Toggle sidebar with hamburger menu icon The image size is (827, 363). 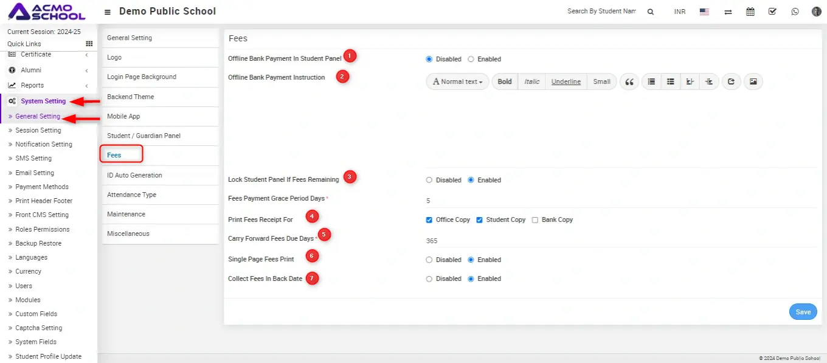click(108, 12)
